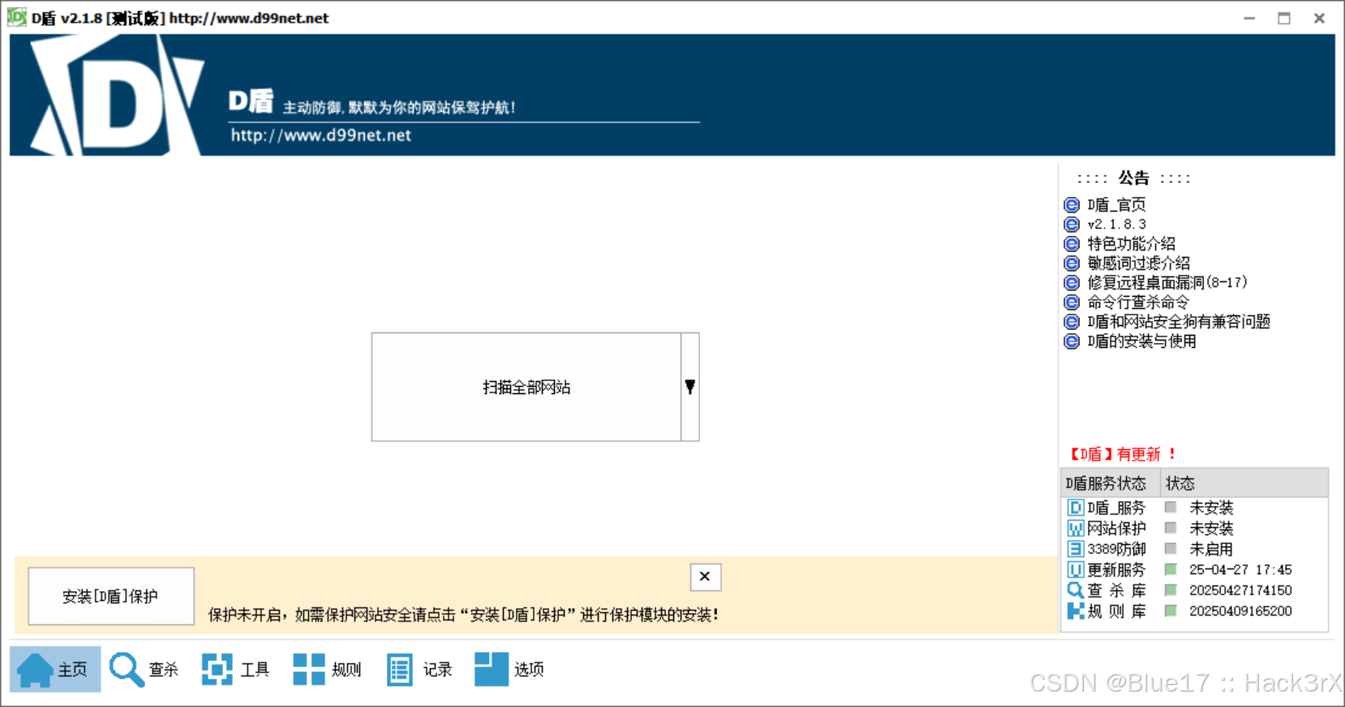Viewport: 1345px width, 707px height.
Task: Expand the scan button dropdown arrow
Action: click(690, 387)
